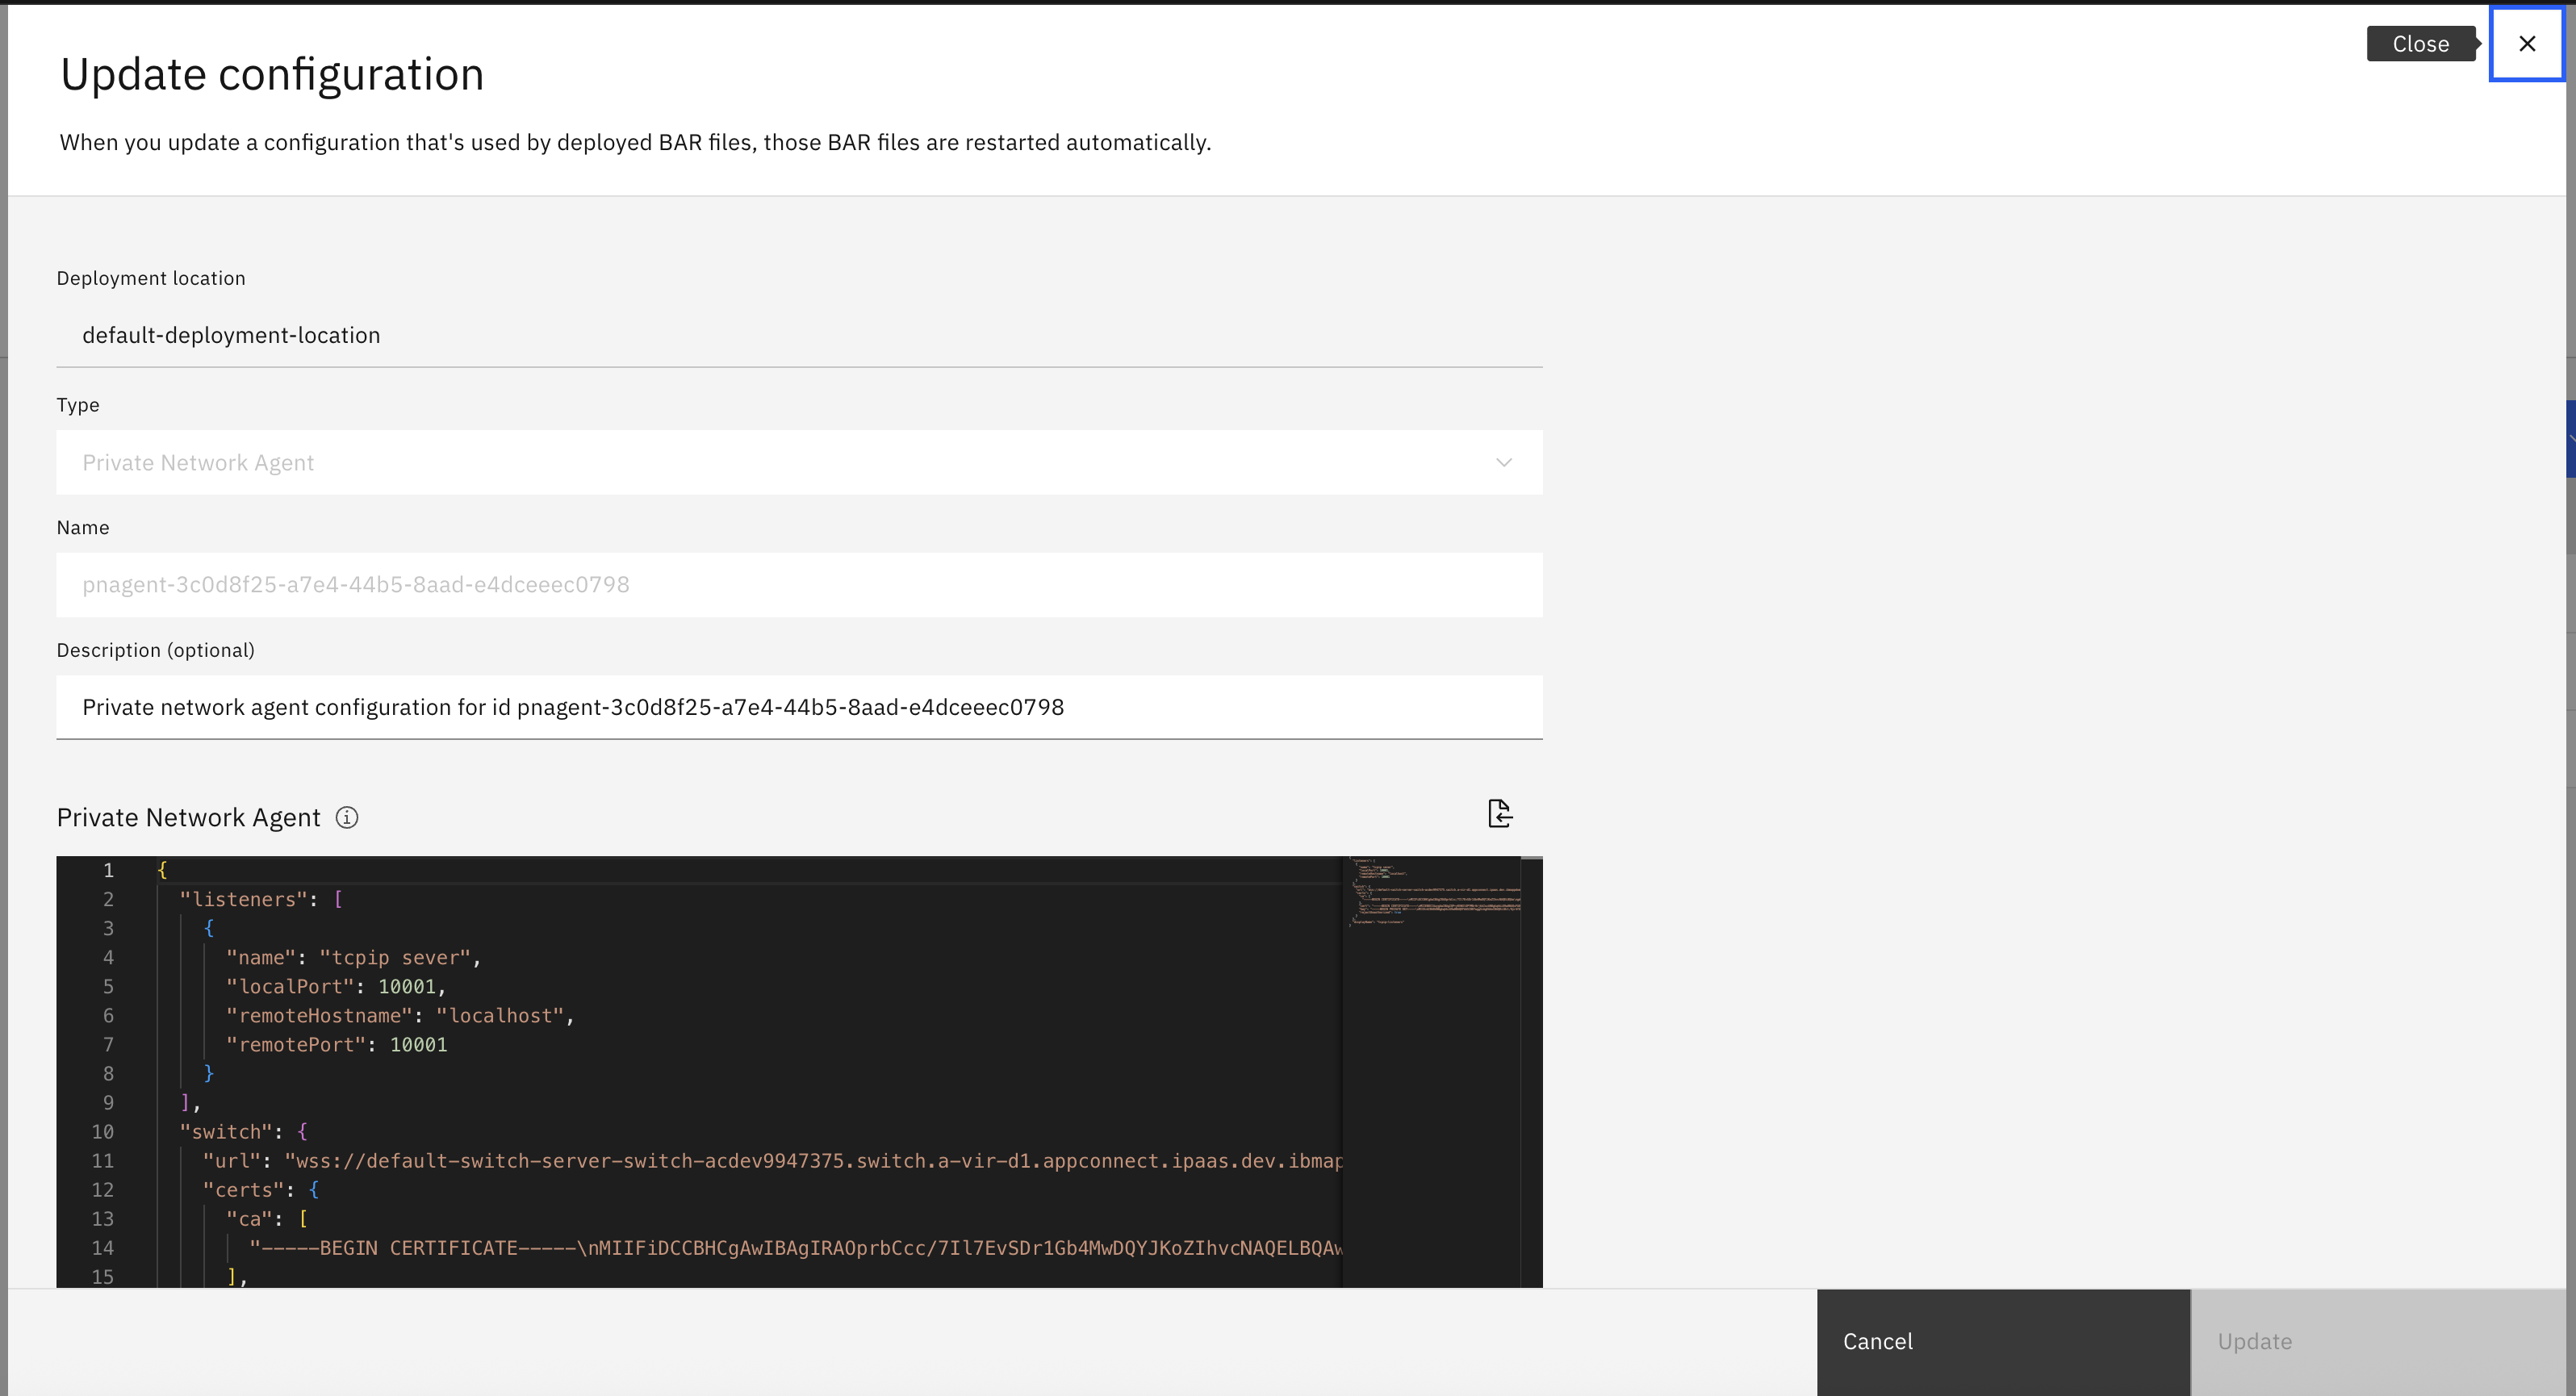The height and width of the screenshot is (1396, 2576).
Task: Click the editor's vertical scrollbar track
Action: 1531,1100
